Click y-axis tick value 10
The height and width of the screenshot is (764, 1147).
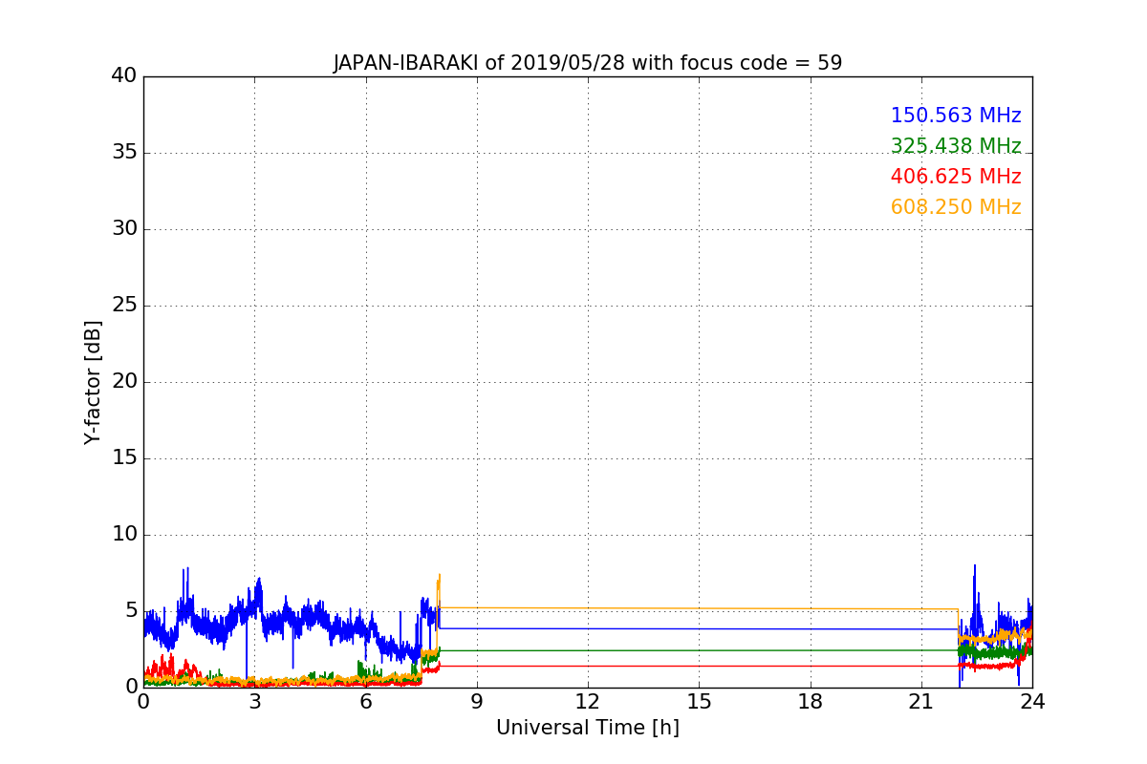click(124, 535)
